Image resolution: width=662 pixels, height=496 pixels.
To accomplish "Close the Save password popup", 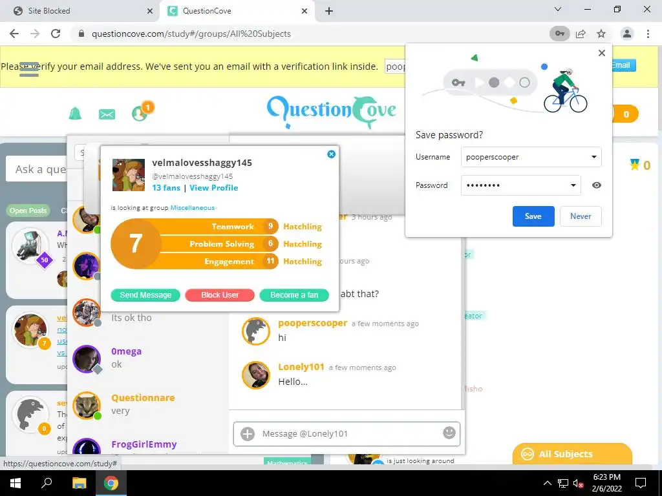I will (602, 53).
